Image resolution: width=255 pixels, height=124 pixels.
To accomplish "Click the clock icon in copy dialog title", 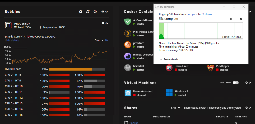I will (157, 7).
